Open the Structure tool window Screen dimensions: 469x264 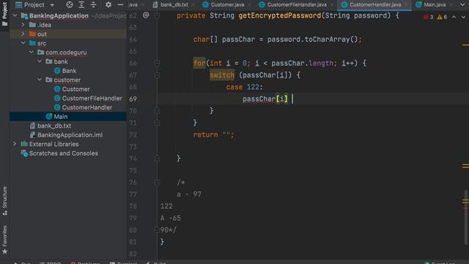point(4,200)
